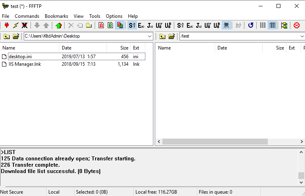Click remote pane Change Folder icon

click(x=172, y=36)
